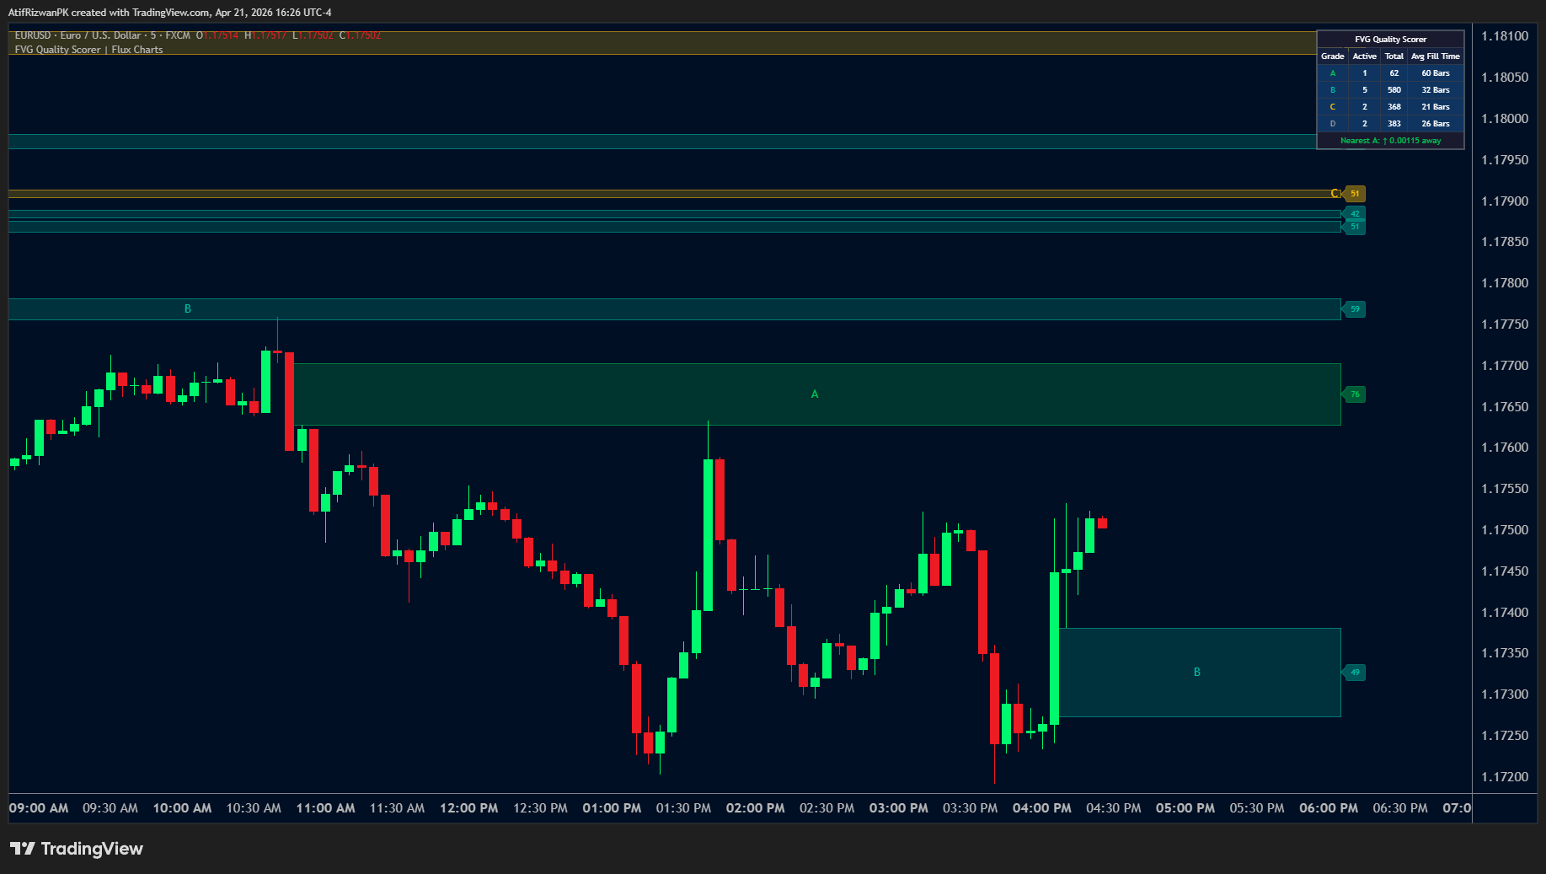Click the 26 Bars average fill time cell

point(1436,124)
